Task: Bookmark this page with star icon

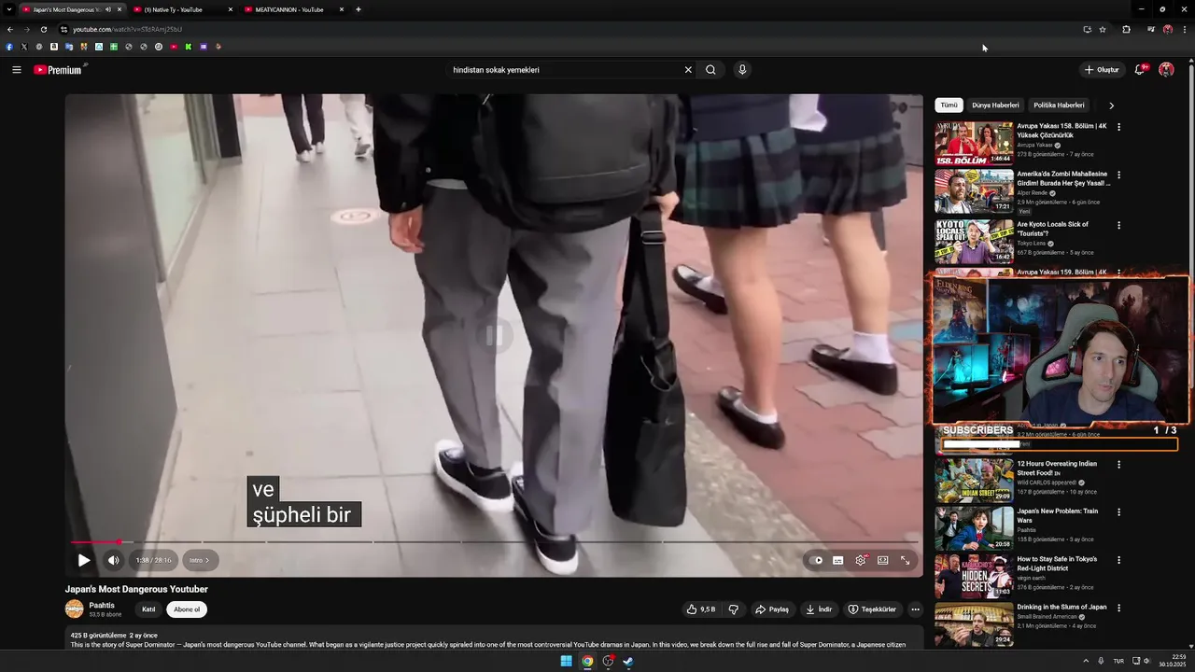Action: (x=1103, y=30)
